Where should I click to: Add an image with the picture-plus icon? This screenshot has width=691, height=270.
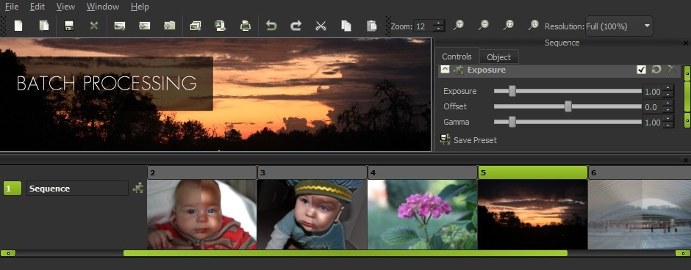click(119, 26)
